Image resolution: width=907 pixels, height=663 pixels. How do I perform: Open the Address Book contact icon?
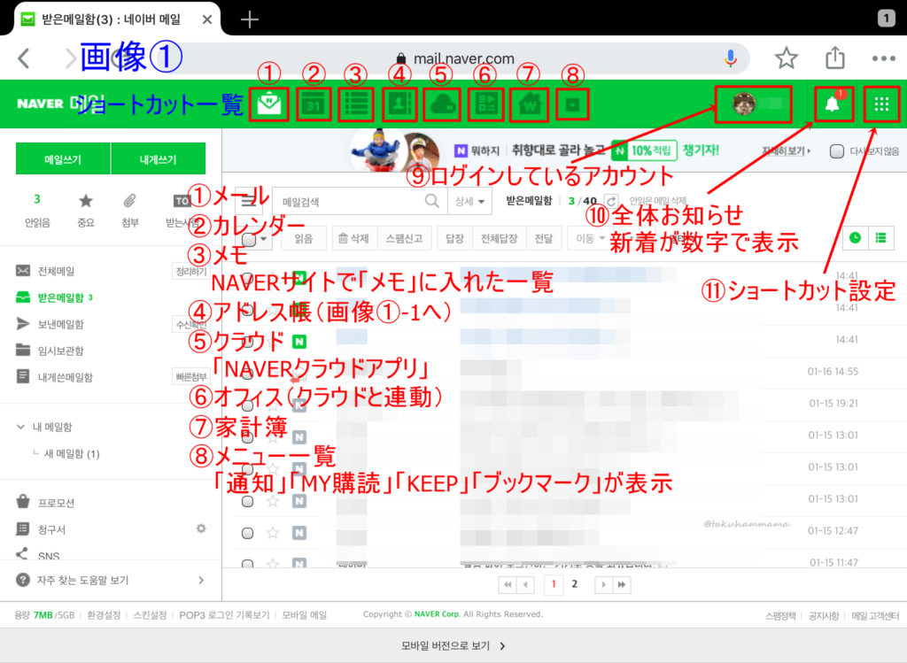tap(399, 104)
